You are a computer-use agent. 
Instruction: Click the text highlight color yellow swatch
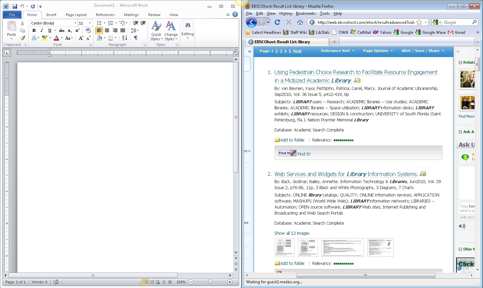click(x=44, y=38)
